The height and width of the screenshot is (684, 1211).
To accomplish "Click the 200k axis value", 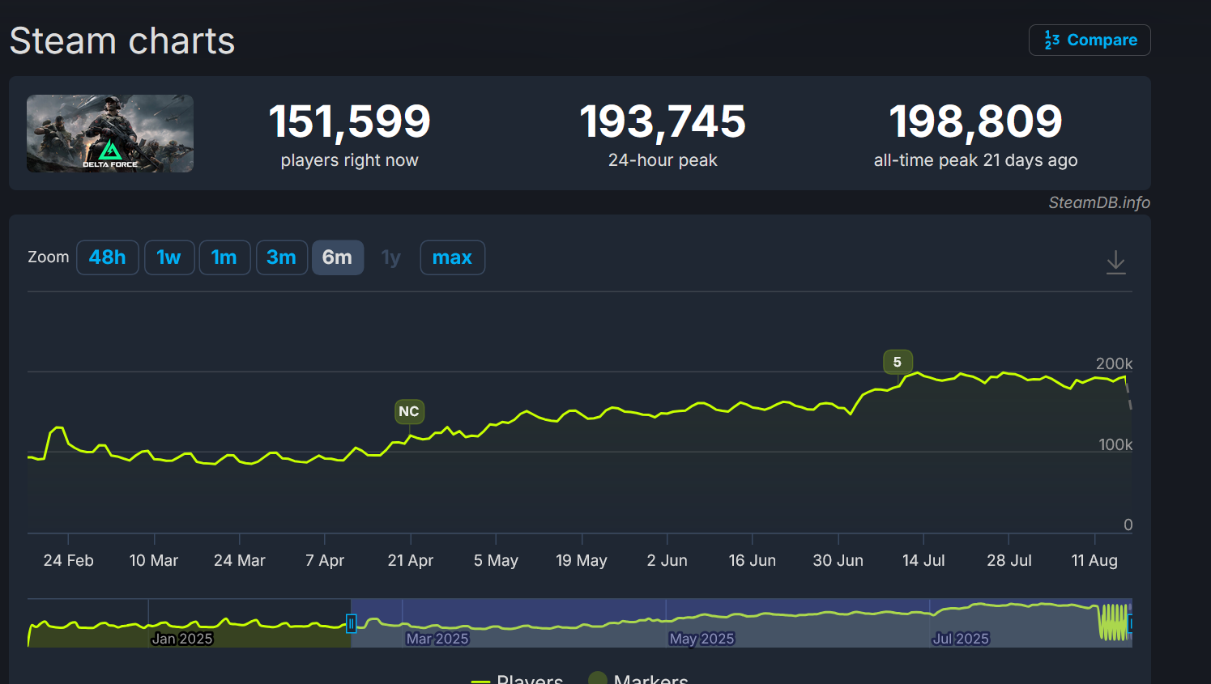I will (x=1115, y=363).
